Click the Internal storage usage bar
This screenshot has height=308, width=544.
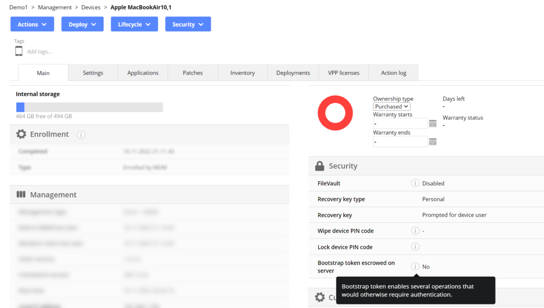coord(89,107)
